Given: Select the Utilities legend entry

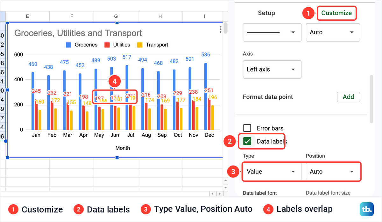Looking at the screenshot, I should pos(117,45).
